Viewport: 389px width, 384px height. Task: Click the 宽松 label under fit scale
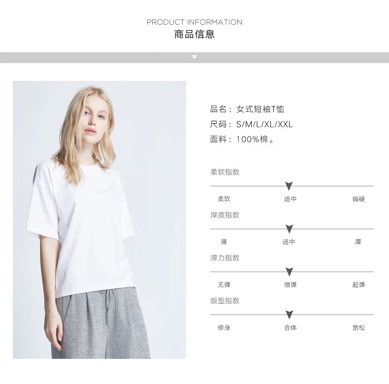coord(358,328)
